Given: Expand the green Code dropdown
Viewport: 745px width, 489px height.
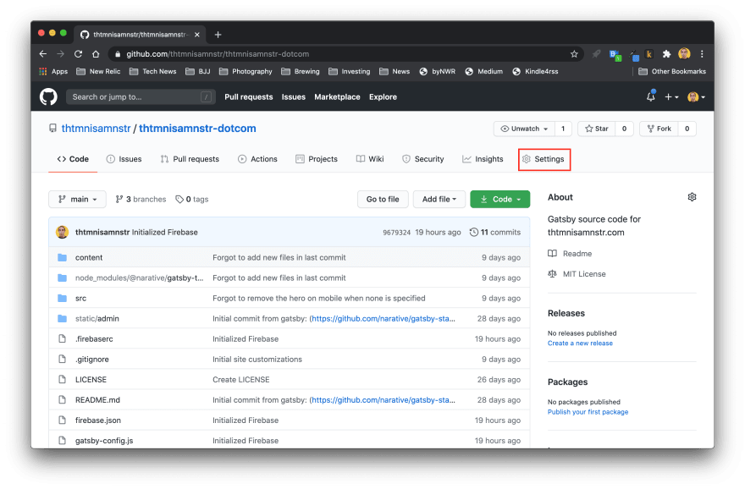Looking at the screenshot, I should click(499, 199).
